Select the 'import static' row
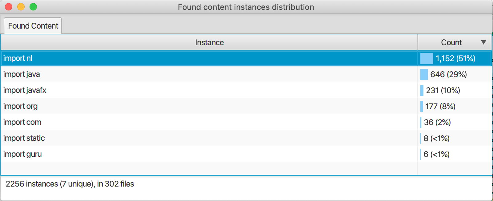The width and height of the screenshot is (493, 201). 246,138
